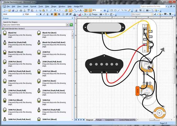Image resolution: width=177 pixels, height=126 pixels.
Task: Select the Pointer tool
Action: tap(70, 10)
